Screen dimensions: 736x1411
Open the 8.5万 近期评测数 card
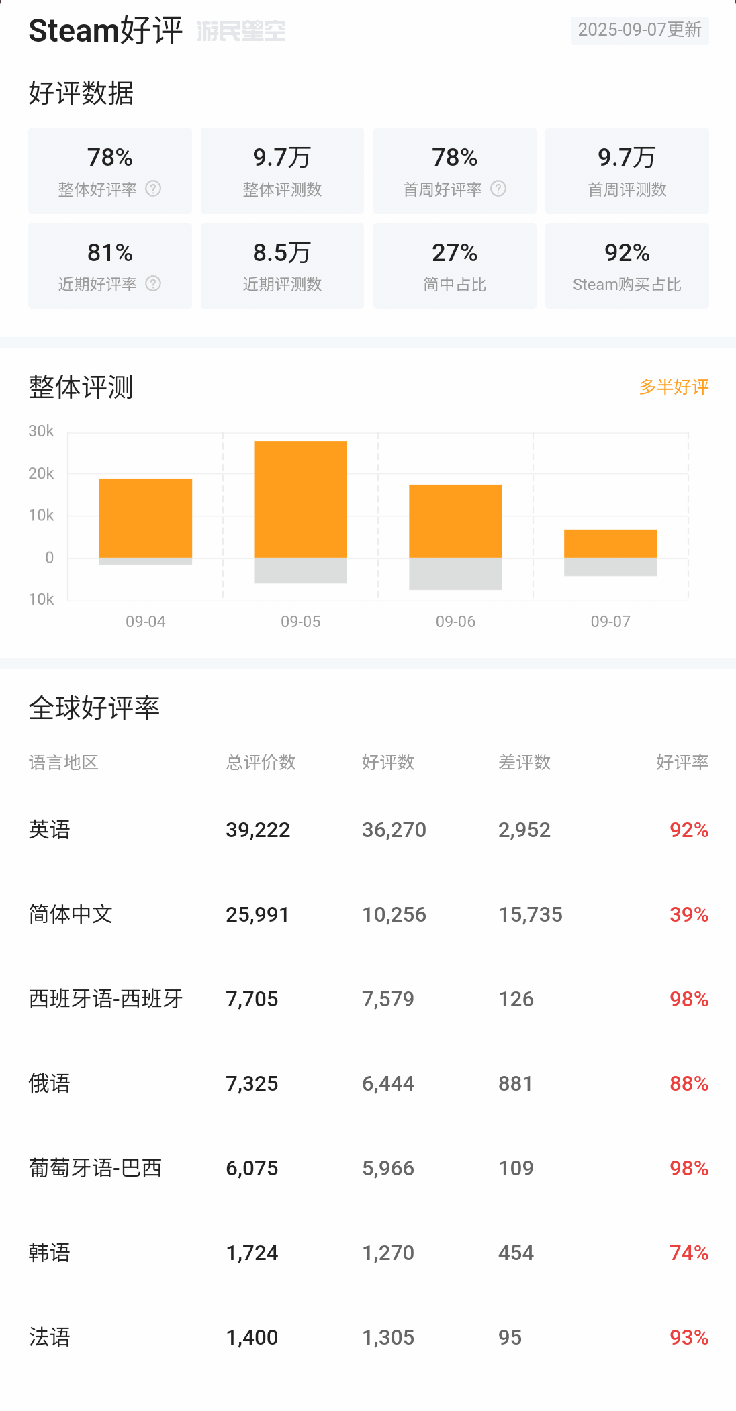pyautogui.click(x=282, y=266)
